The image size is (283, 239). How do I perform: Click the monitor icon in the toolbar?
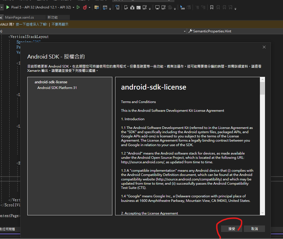pyautogui.click(x=157, y=7)
